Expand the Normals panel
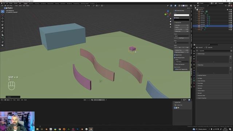Screen dimensions: 233x131 tap(200, 88)
